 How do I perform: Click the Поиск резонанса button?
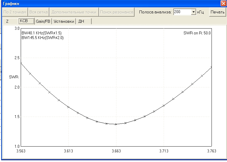pyautogui.click(x=116, y=12)
